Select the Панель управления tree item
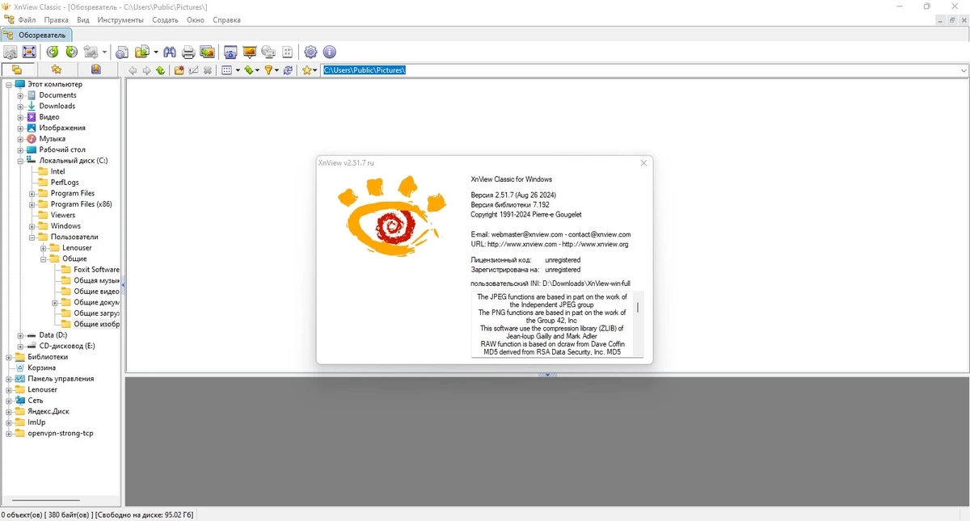 pos(61,379)
